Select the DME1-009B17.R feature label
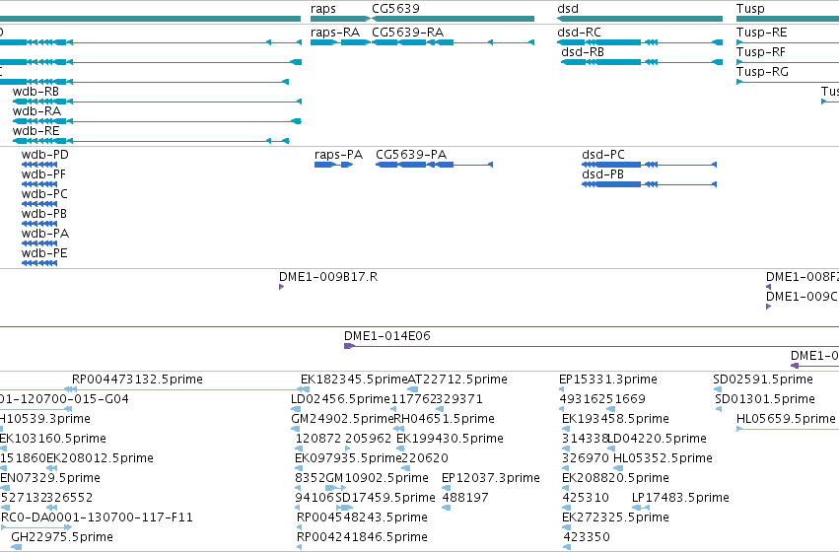839x552 pixels. click(328, 277)
